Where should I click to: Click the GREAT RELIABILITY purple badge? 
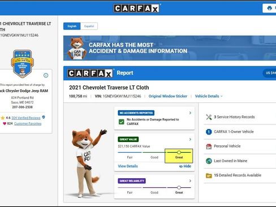point(132,181)
